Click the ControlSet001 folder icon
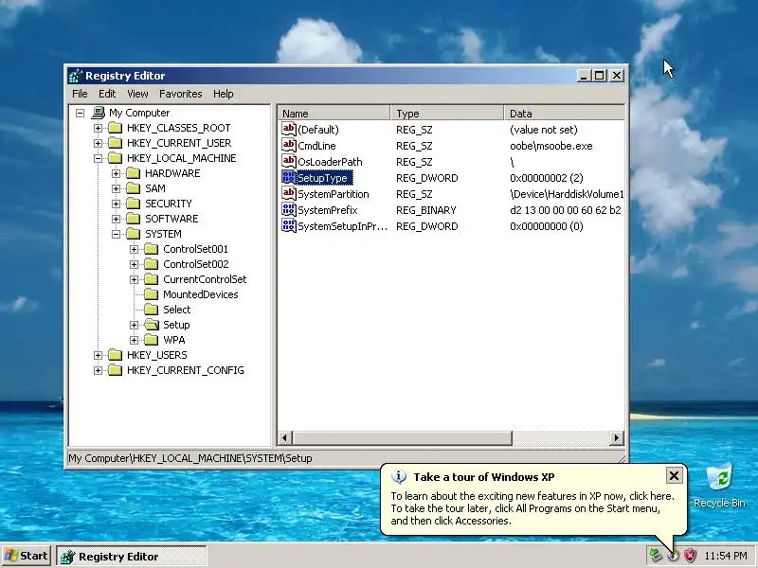The image size is (758, 568). click(152, 249)
